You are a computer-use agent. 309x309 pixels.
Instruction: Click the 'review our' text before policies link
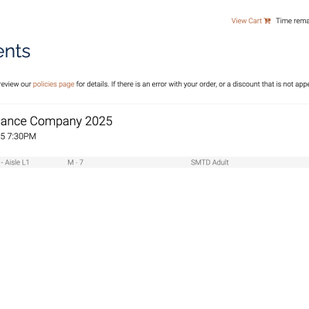coord(15,84)
